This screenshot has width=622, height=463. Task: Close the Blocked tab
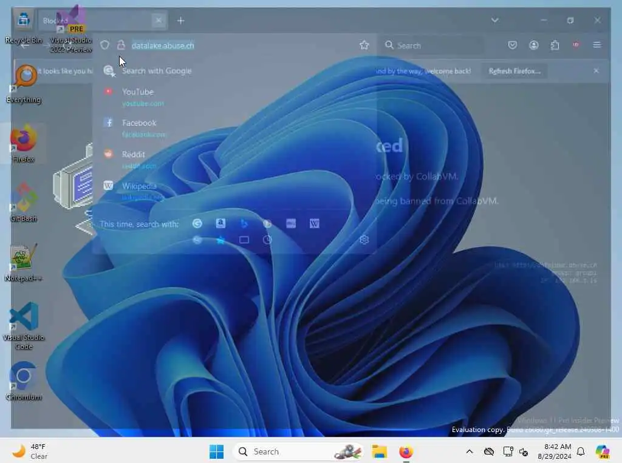[159, 20]
